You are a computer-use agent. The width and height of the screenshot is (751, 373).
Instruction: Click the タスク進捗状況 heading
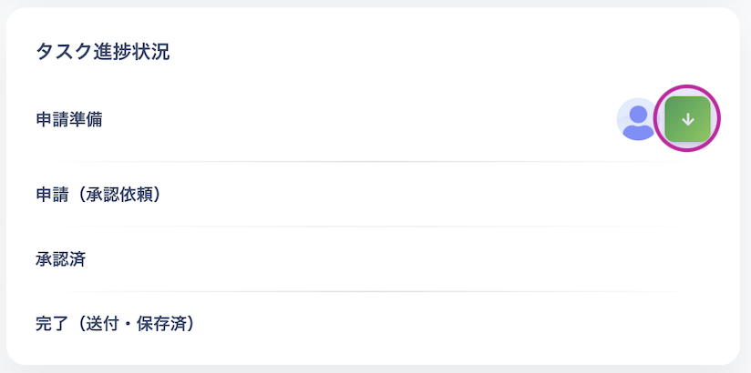coord(103,52)
